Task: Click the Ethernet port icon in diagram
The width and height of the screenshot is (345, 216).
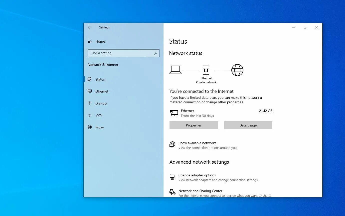Action: 206,70
